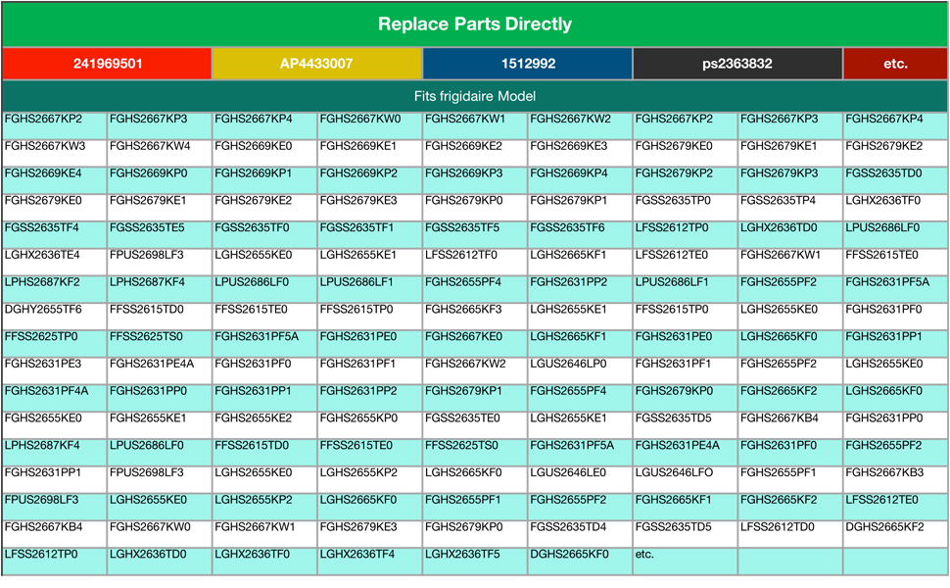Select model cell LGHX2636TE4
This screenshot has height=588, width=950.
pos(45,255)
